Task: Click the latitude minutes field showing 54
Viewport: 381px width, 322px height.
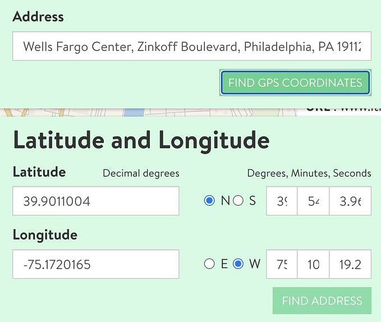Action: (x=313, y=201)
